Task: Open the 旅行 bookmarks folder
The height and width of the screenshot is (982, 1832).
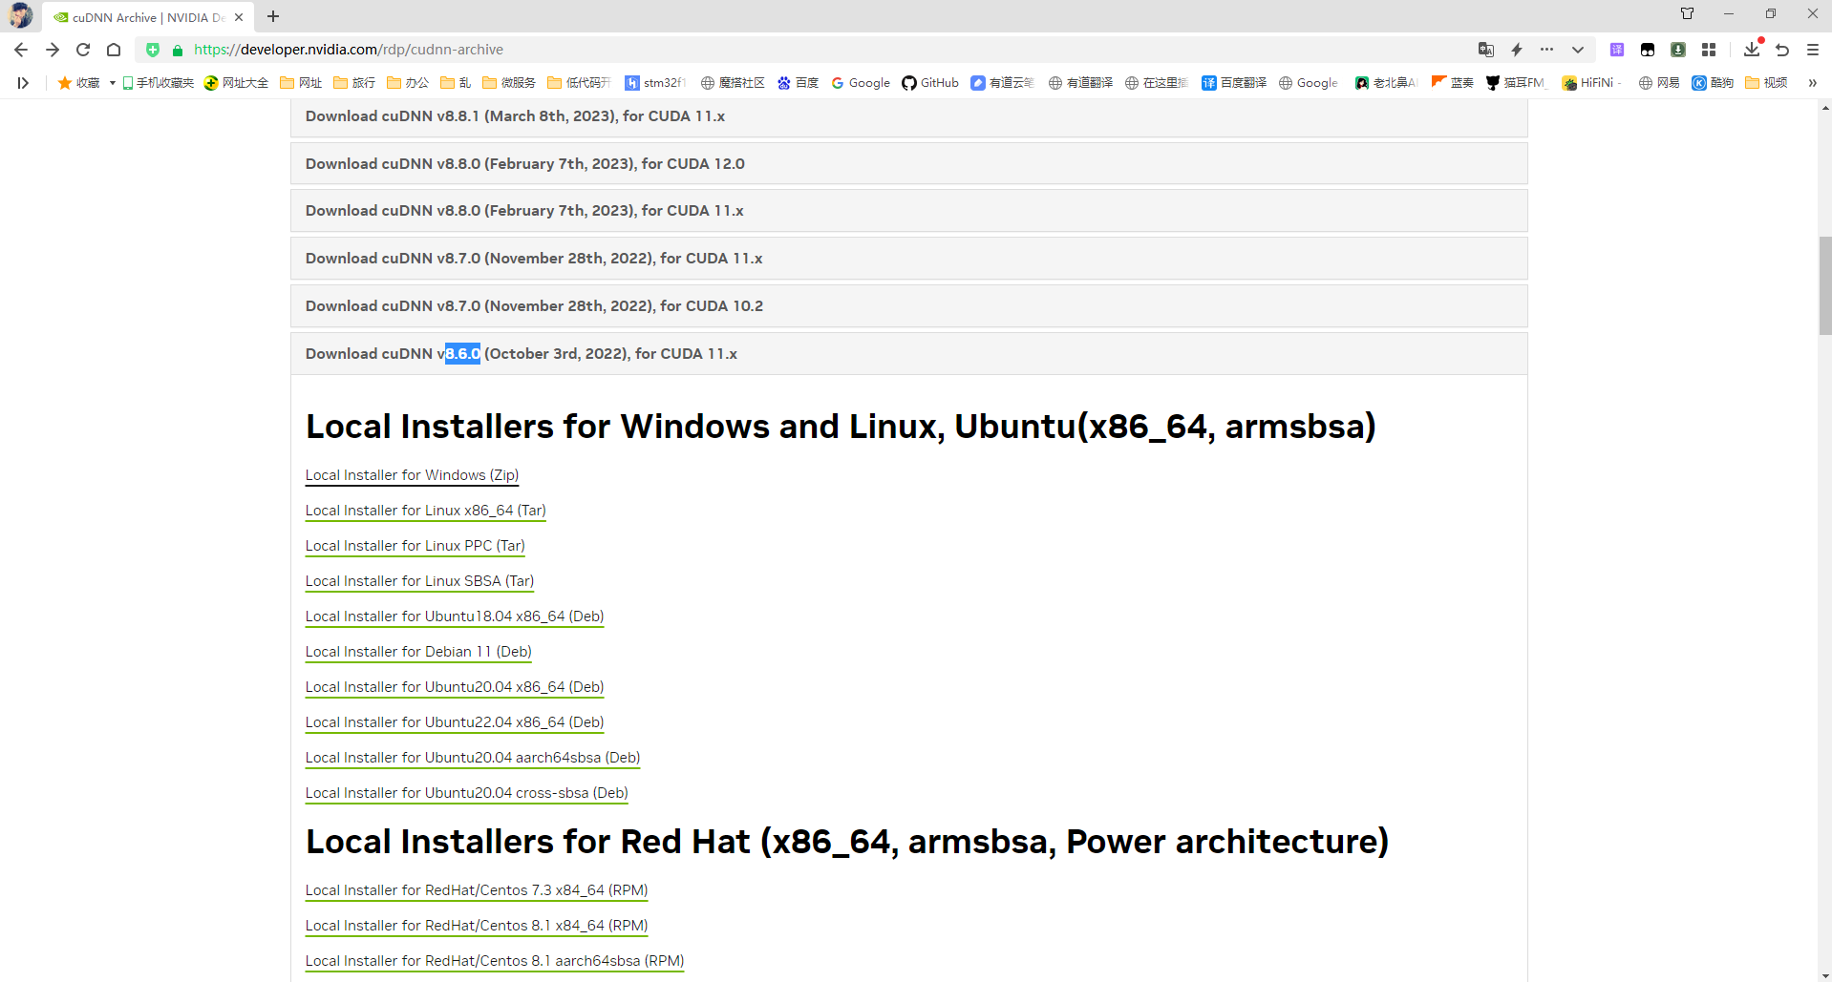Action: click(354, 83)
